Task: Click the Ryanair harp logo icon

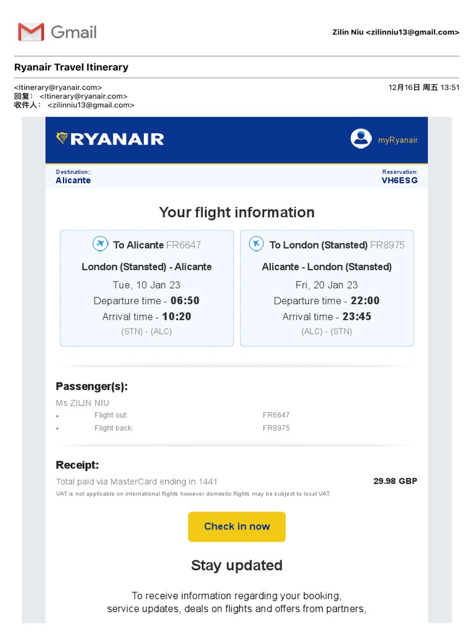Action: pos(62,138)
